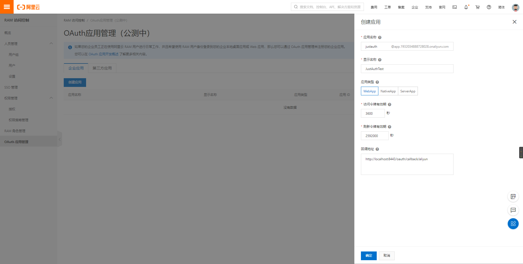
Task: Open the shopping cart icon
Action: point(478,7)
